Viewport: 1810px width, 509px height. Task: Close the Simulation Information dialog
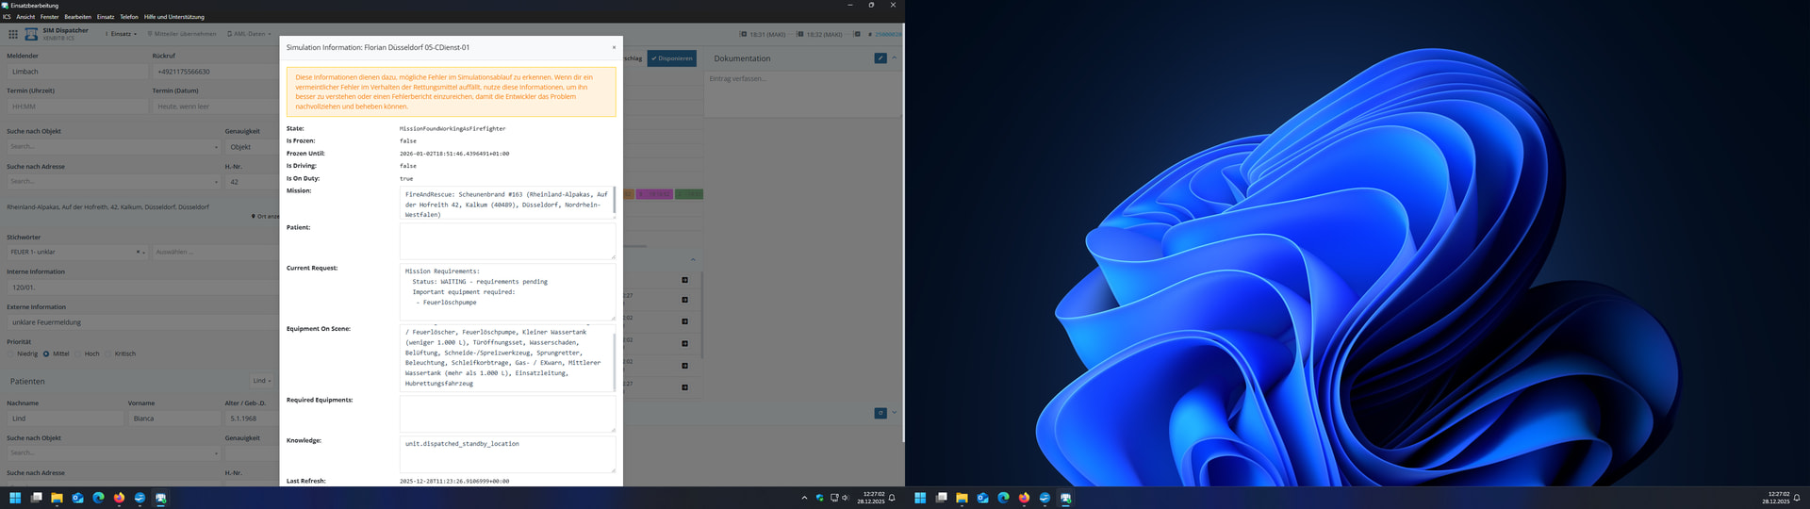coord(614,47)
